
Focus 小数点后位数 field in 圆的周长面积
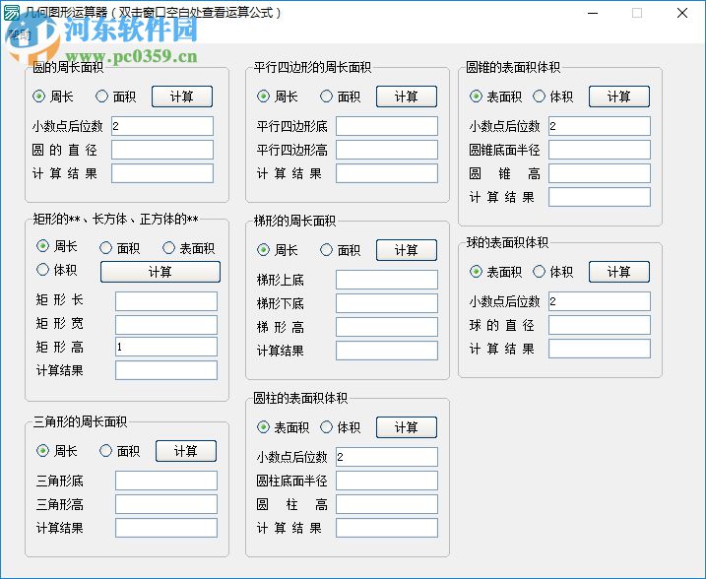coord(162,126)
